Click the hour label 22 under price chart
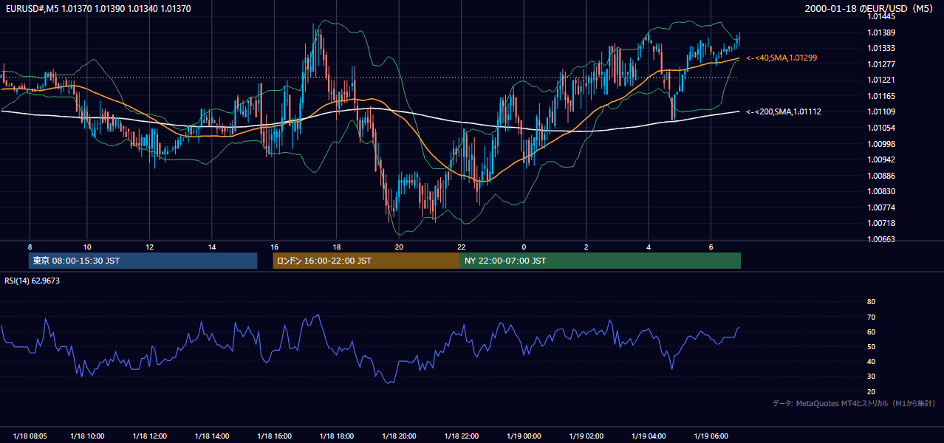 (461, 247)
